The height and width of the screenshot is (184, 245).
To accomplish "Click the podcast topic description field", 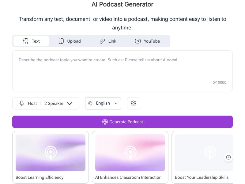I will coord(123,71).
